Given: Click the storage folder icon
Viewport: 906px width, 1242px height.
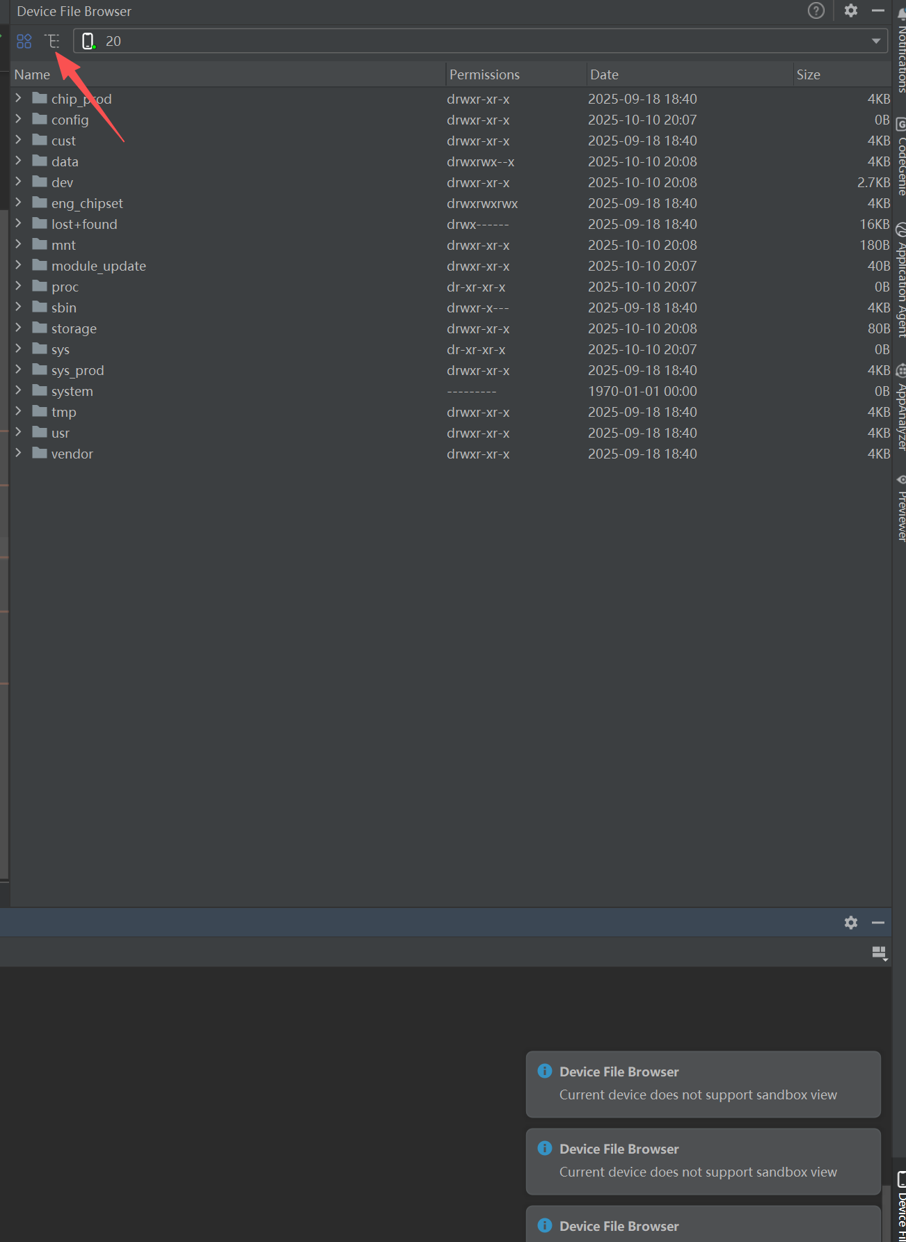Looking at the screenshot, I should coord(40,328).
